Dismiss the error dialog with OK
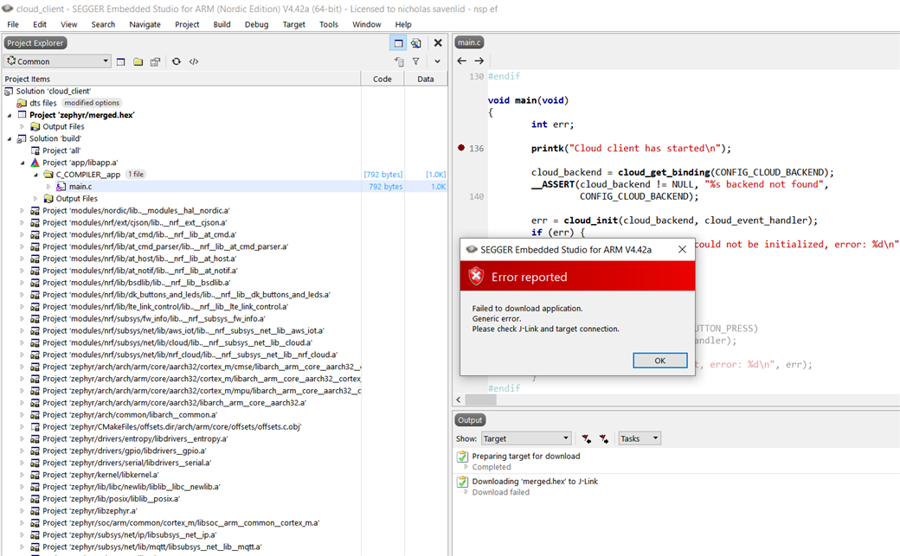The width and height of the screenshot is (900, 556). click(660, 361)
